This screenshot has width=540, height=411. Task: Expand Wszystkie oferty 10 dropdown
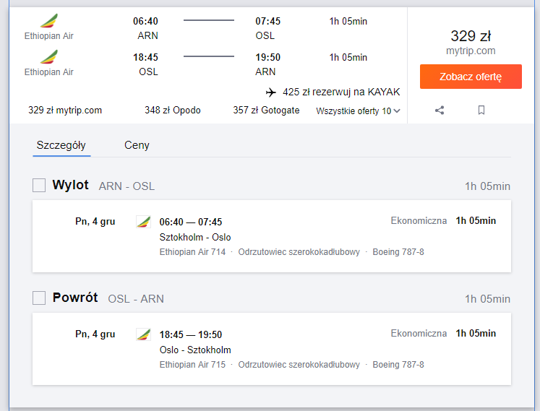[x=358, y=111]
